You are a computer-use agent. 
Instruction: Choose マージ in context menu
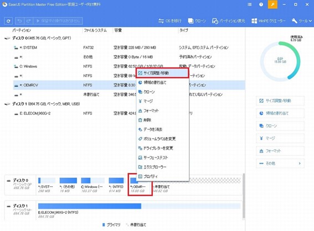tap(162, 101)
